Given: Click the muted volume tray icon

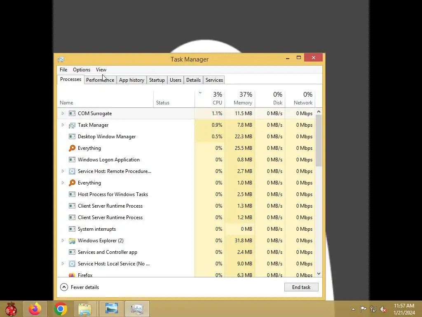Looking at the screenshot, I should pos(383,309).
